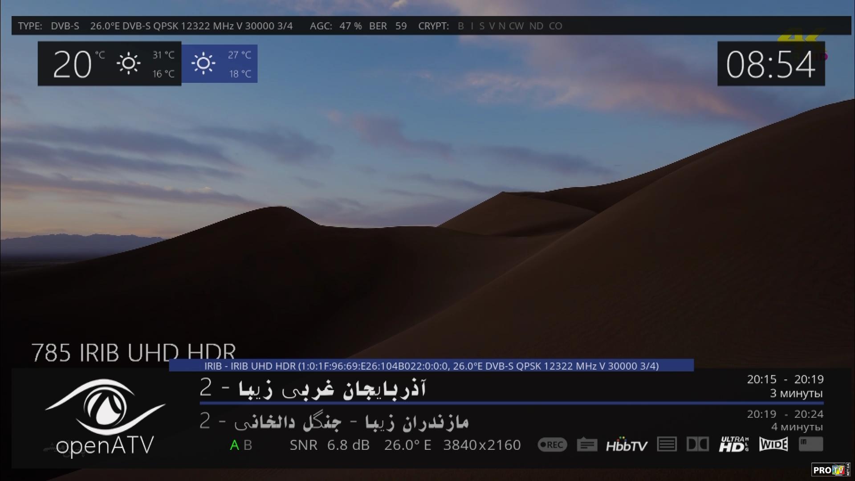Click the Dolby Digital audio icon

(697, 444)
